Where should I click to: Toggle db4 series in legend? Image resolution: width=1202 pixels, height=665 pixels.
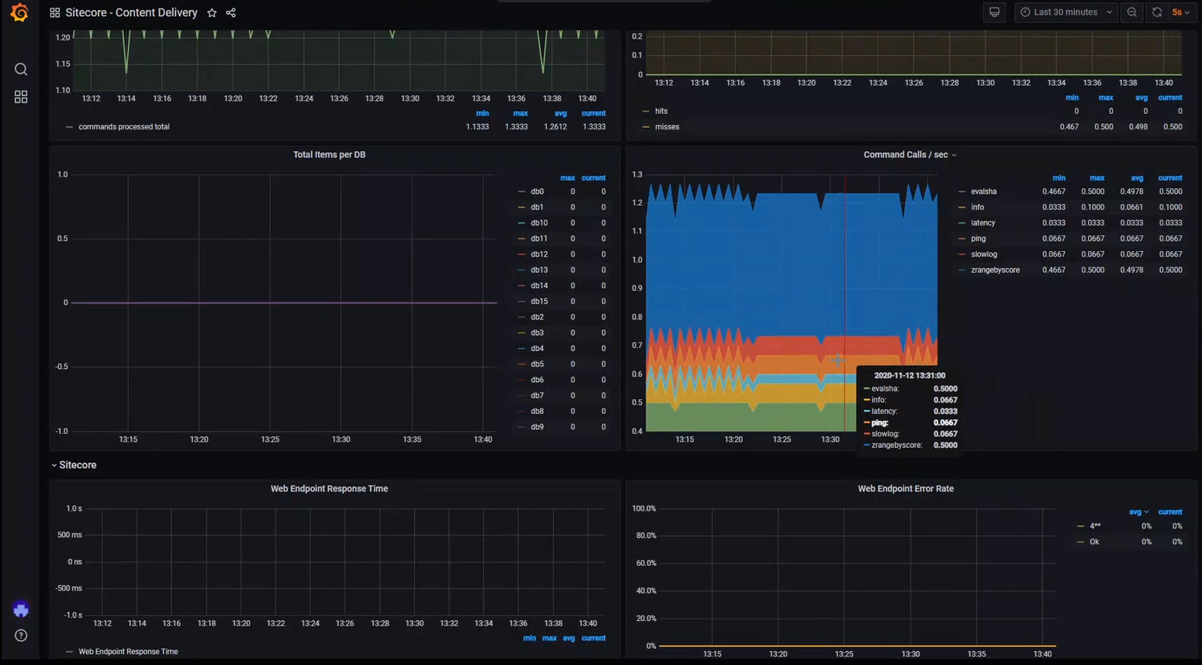[537, 349]
